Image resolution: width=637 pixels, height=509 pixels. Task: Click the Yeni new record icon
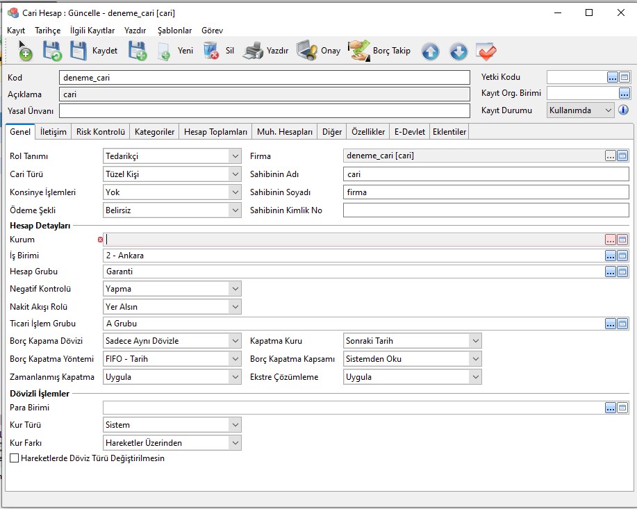(164, 51)
